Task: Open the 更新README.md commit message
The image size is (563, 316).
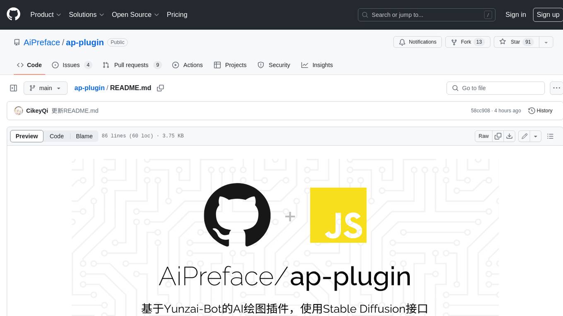Action: pyautogui.click(x=75, y=111)
